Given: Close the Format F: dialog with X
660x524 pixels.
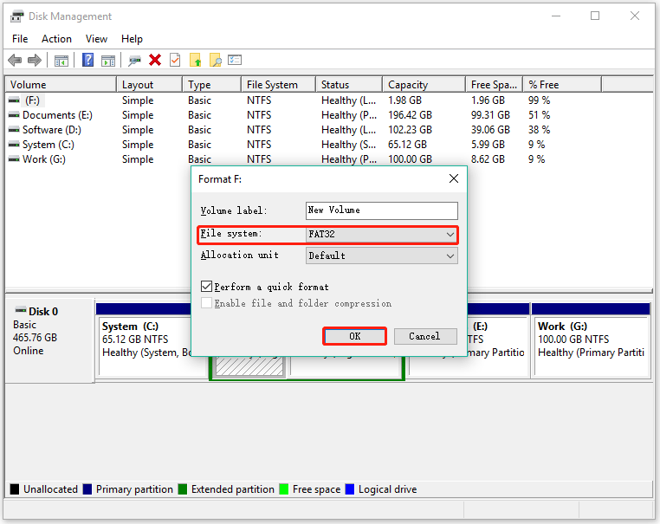Looking at the screenshot, I should [454, 179].
